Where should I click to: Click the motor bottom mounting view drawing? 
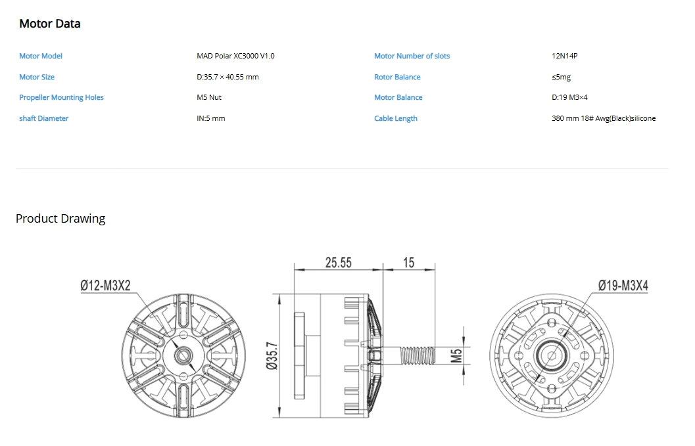[552, 355]
